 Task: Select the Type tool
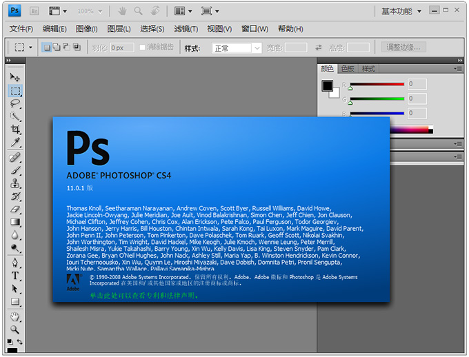point(15,275)
